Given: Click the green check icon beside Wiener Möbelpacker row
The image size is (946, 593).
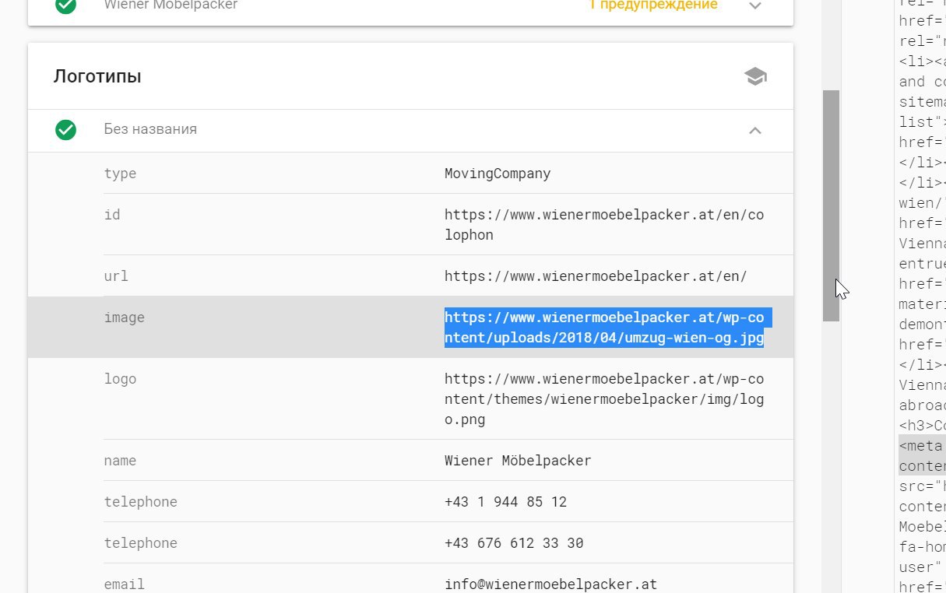Looking at the screenshot, I should coord(66,5).
